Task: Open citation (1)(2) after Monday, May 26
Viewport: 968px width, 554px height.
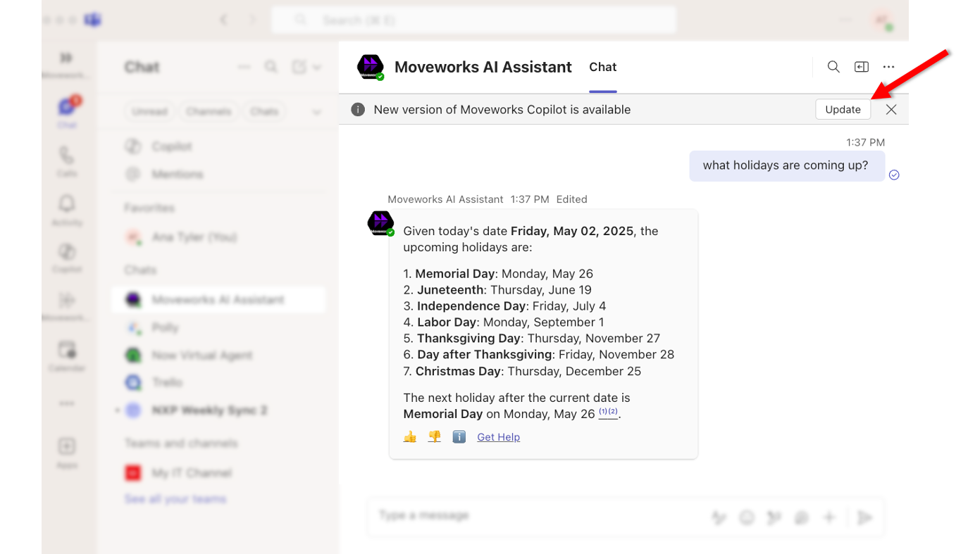Action: point(608,413)
